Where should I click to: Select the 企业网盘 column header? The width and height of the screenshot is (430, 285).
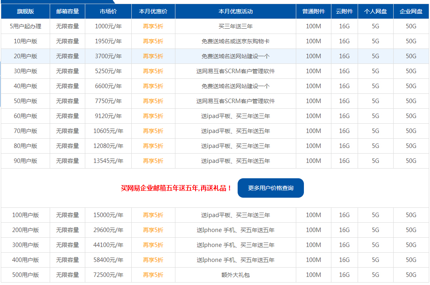coord(411,11)
